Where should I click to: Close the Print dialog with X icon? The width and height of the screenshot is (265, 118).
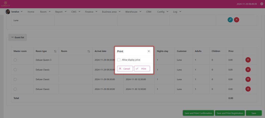[x=149, y=51]
